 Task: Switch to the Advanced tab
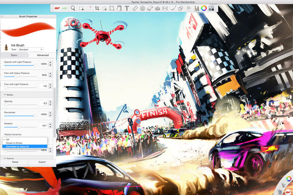43,55
